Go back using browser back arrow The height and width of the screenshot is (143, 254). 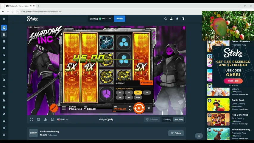(x=3, y=12)
